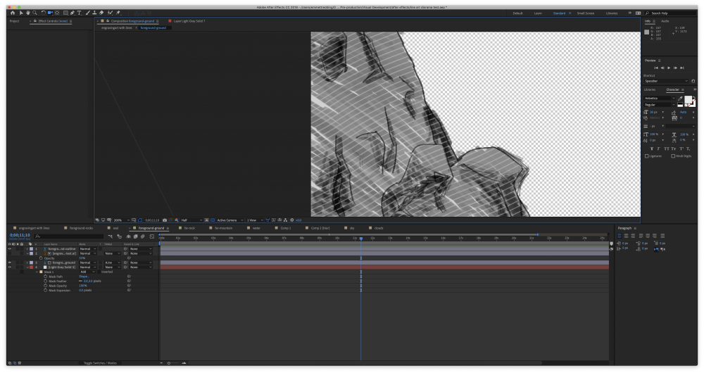Click the eyedropper in Character panel
704x373 pixels.
[x=680, y=99]
